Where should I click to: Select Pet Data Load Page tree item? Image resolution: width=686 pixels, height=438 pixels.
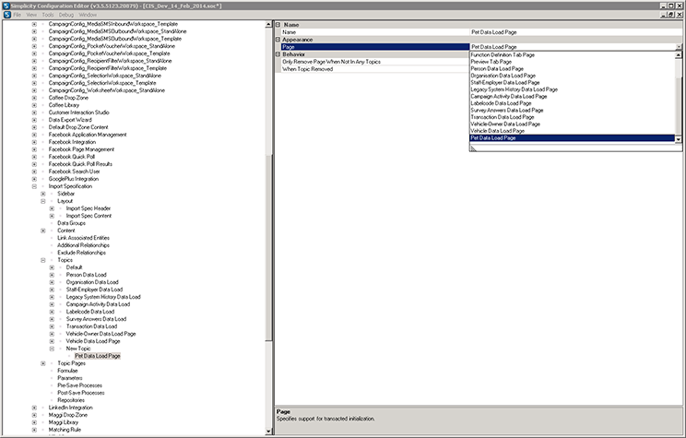coord(98,356)
